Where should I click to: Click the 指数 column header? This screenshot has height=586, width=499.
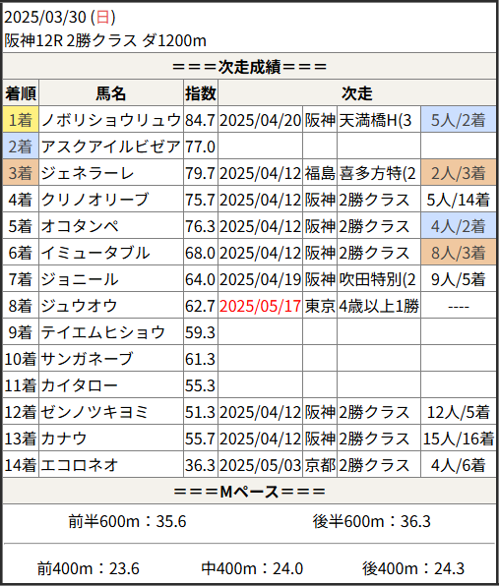click(x=201, y=93)
